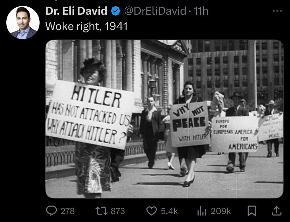
Task: Click the Dr. Eli David display name
Action: tap(76, 11)
